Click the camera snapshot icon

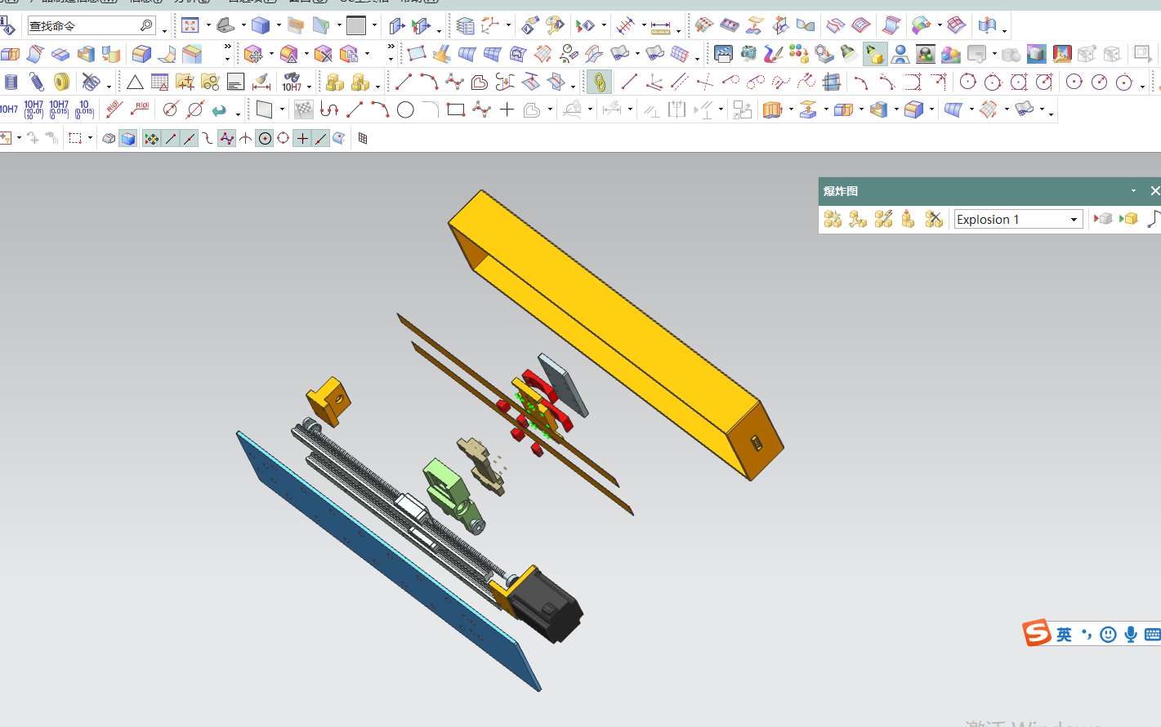748,55
